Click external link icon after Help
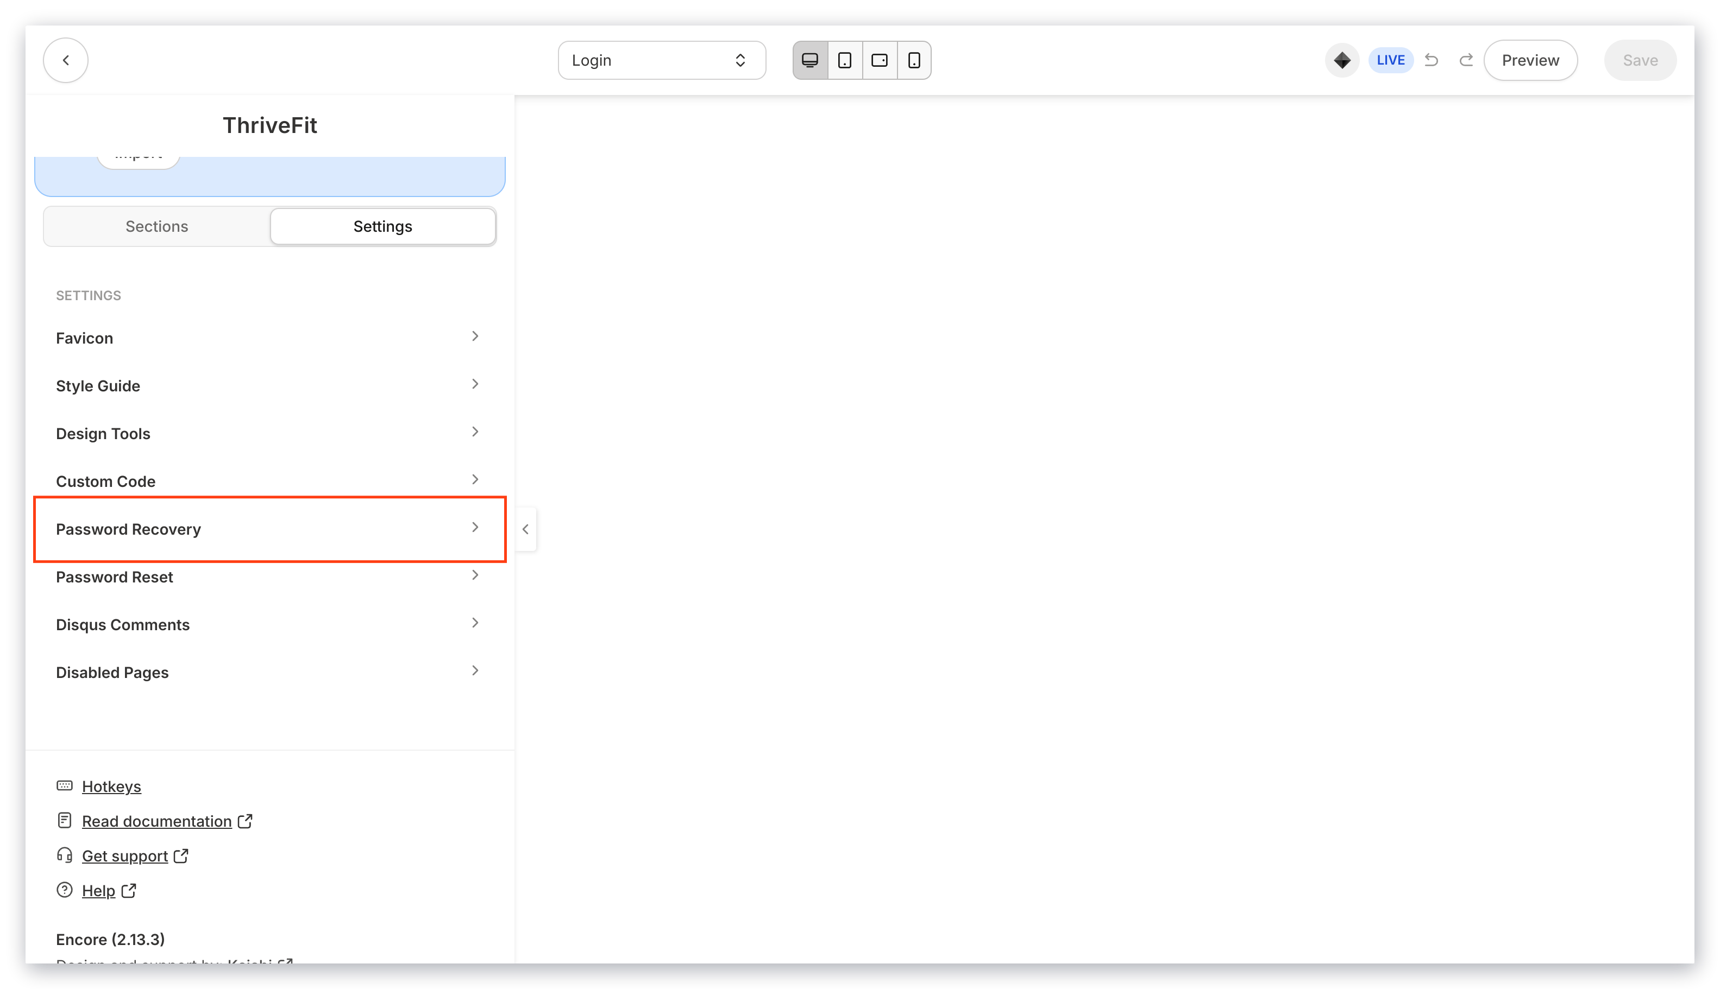Screen dimensions: 1720x989 (x=129, y=891)
